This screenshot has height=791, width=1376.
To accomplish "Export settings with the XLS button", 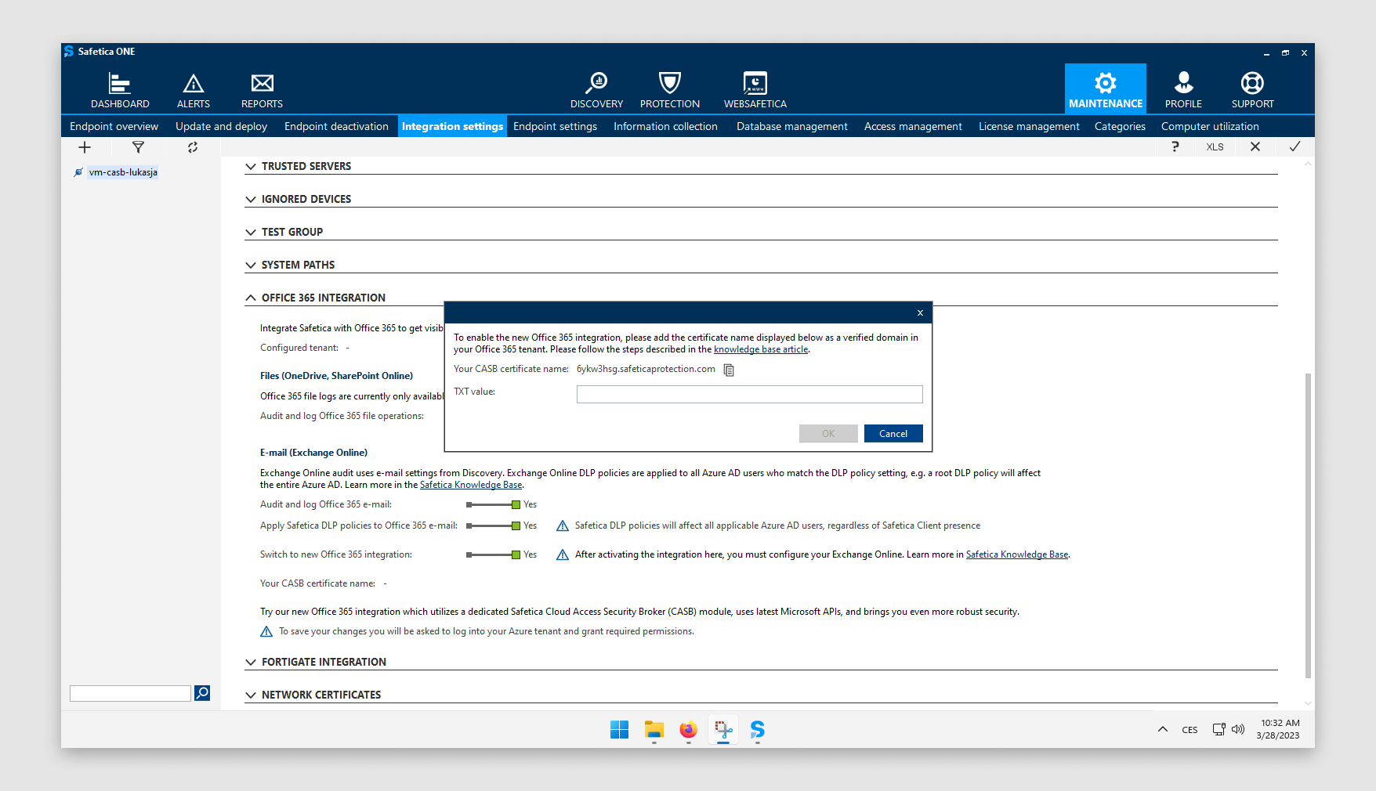I will pyautogui.click(x=1215, y=146).
